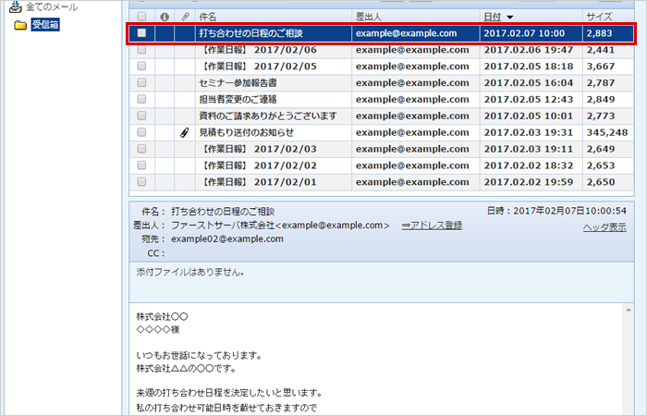Select the 受信箱 folder icon
This screenshot has height=416, width=647.
click(x=20, y=25)
